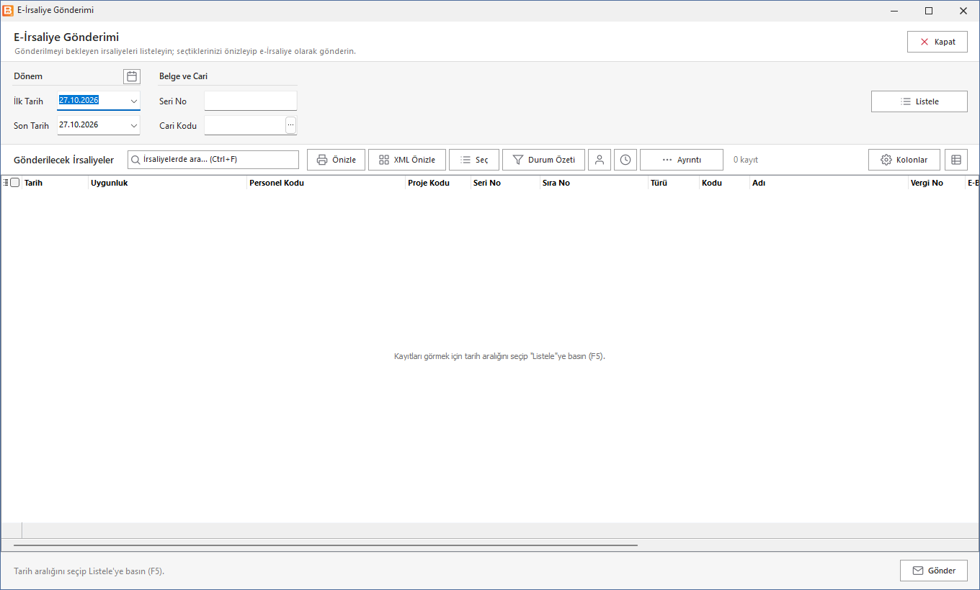980x590 pixels.
Task: Click the Önizle print preview button
Action: tap(337, 160)
